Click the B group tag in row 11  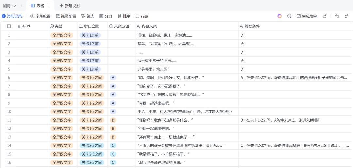point(113,120)
